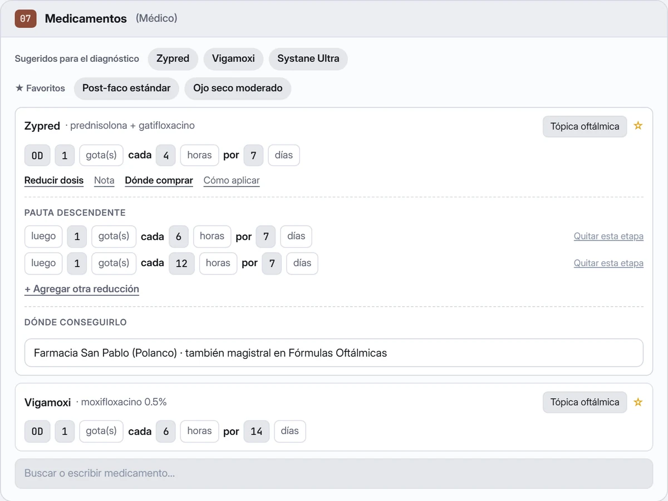Toggle favorite star for Vigamoxi
The width and height of the screenshot is (668, 501).
click(638, 402)
